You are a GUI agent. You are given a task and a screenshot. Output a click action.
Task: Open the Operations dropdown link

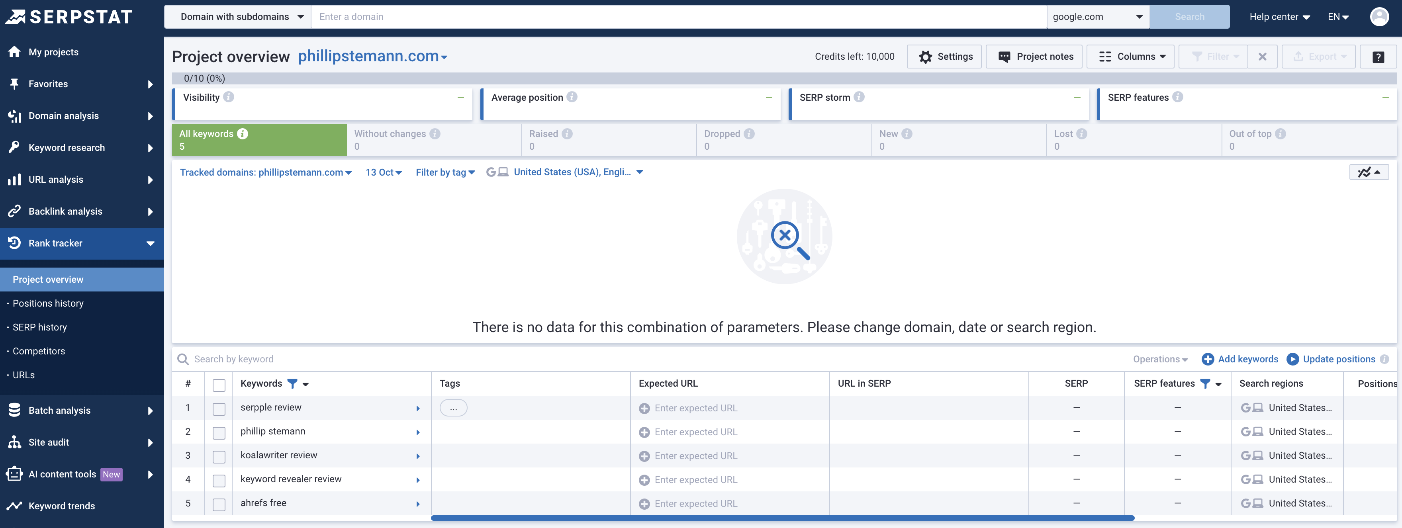(x=1160, y=359)
